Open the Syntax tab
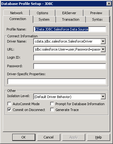 [x=97, y=19]
